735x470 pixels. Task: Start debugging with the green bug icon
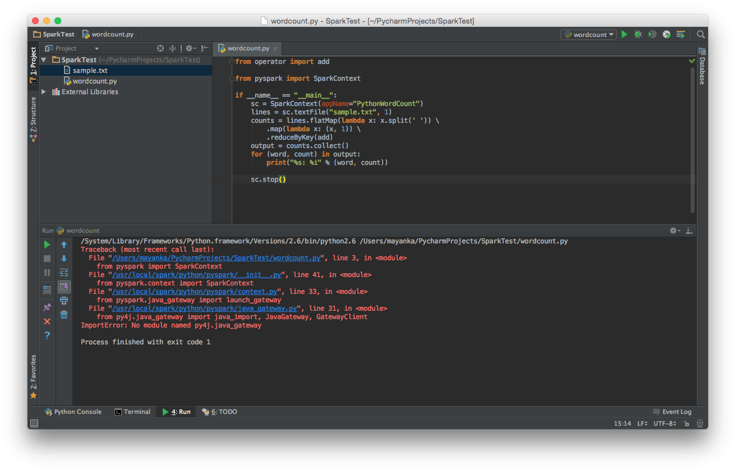tap(638, 34)
